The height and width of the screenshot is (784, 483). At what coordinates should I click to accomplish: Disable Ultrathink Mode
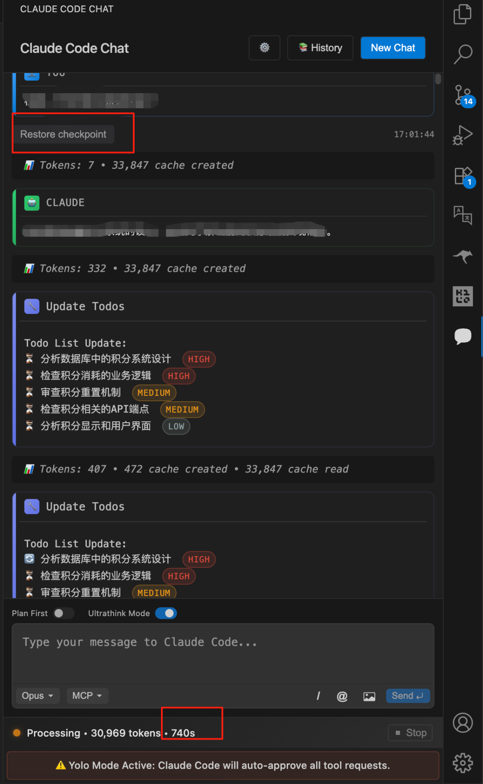[x=166, y=613]
